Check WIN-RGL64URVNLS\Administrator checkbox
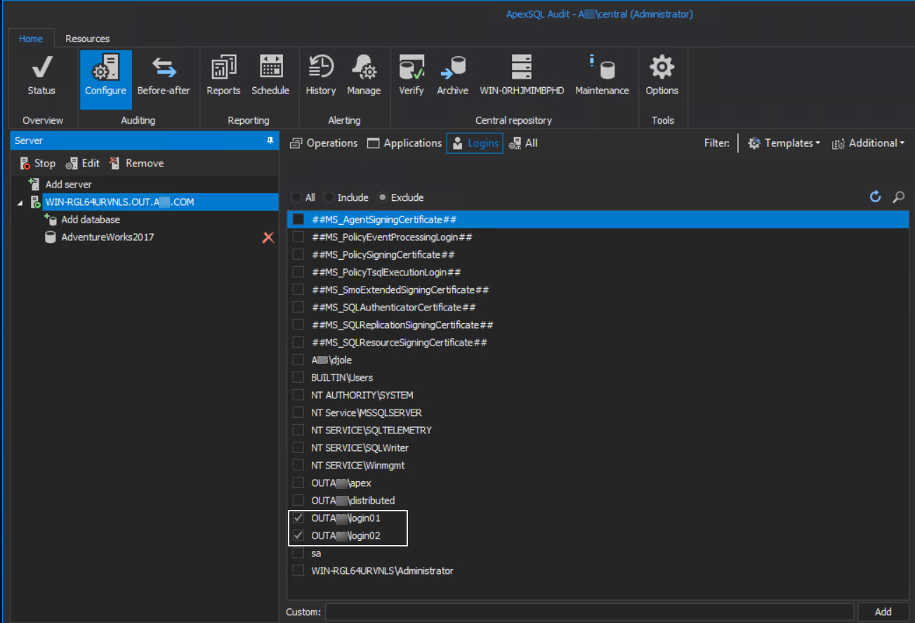Viewport: 915px width, 623px height. click(298, 570)
